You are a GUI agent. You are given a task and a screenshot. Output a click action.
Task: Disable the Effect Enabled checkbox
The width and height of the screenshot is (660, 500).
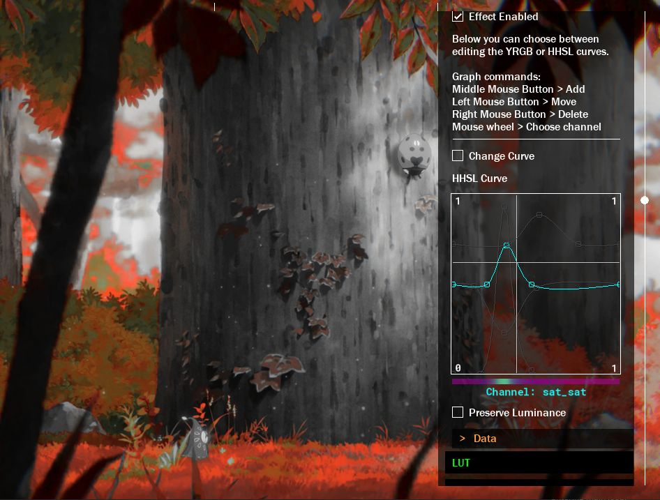(x=458, y=17)
